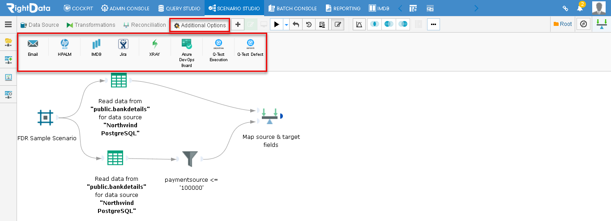Click the "Map source & target fields" label
Screen dimensions: 611x221
pos(271,141)
